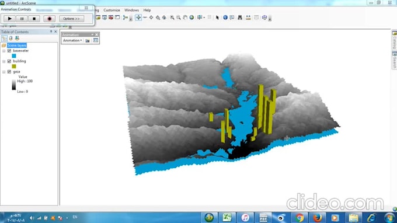Open the Find binoculars tool
Viewport: 397px width, 223px height.
[x=240, y=18]
